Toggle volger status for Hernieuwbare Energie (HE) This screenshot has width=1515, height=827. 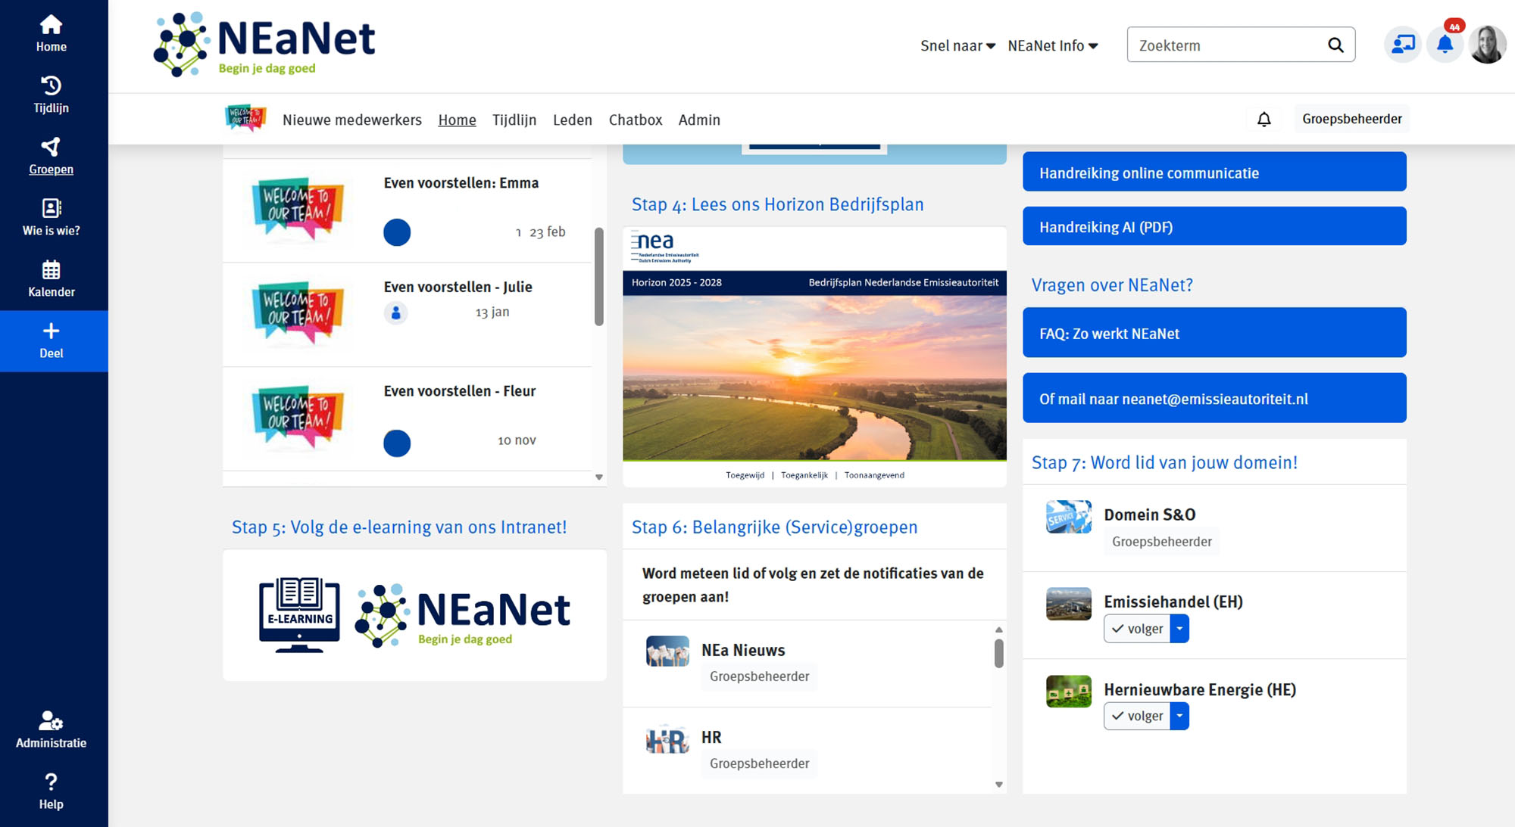pyautogui.click(x=1137, y=716)
